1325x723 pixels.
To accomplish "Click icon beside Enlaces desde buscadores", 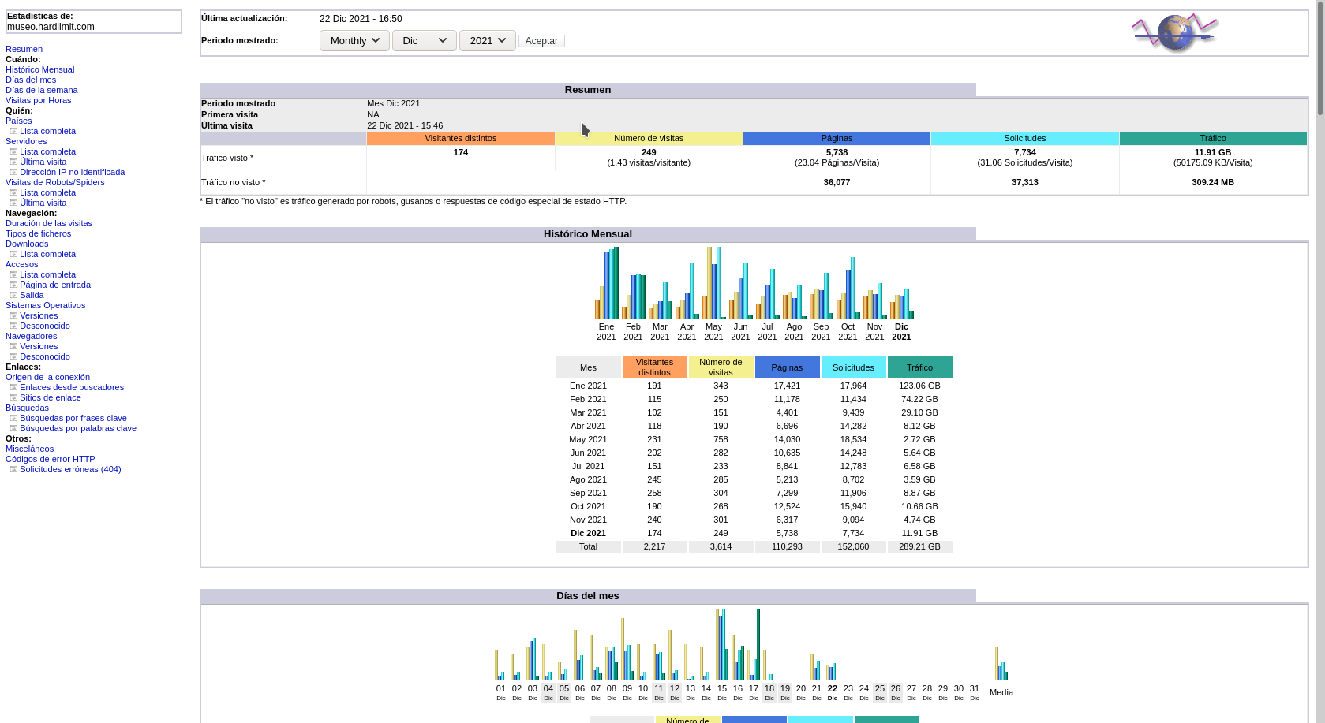I will coord(13,387).
